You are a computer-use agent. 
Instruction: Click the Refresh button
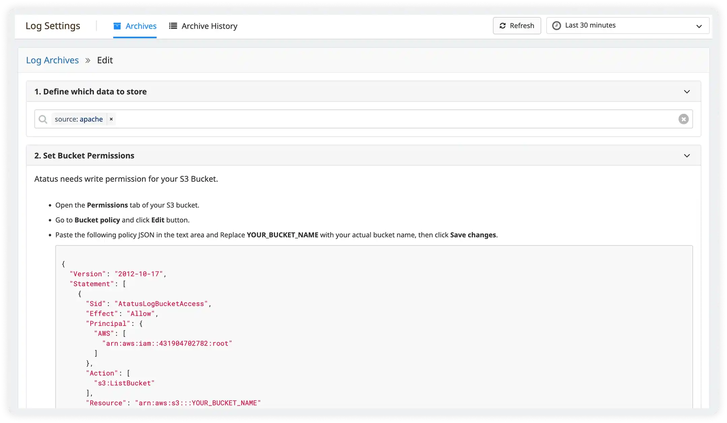(x=517, y=26)
